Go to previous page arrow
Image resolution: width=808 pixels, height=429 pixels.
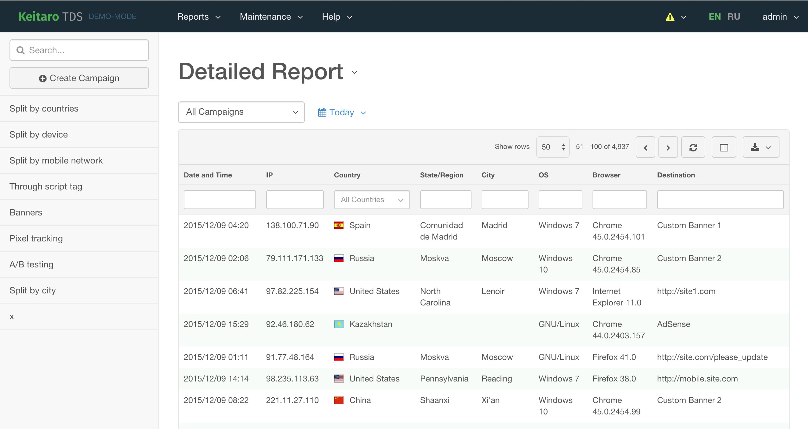645,147
